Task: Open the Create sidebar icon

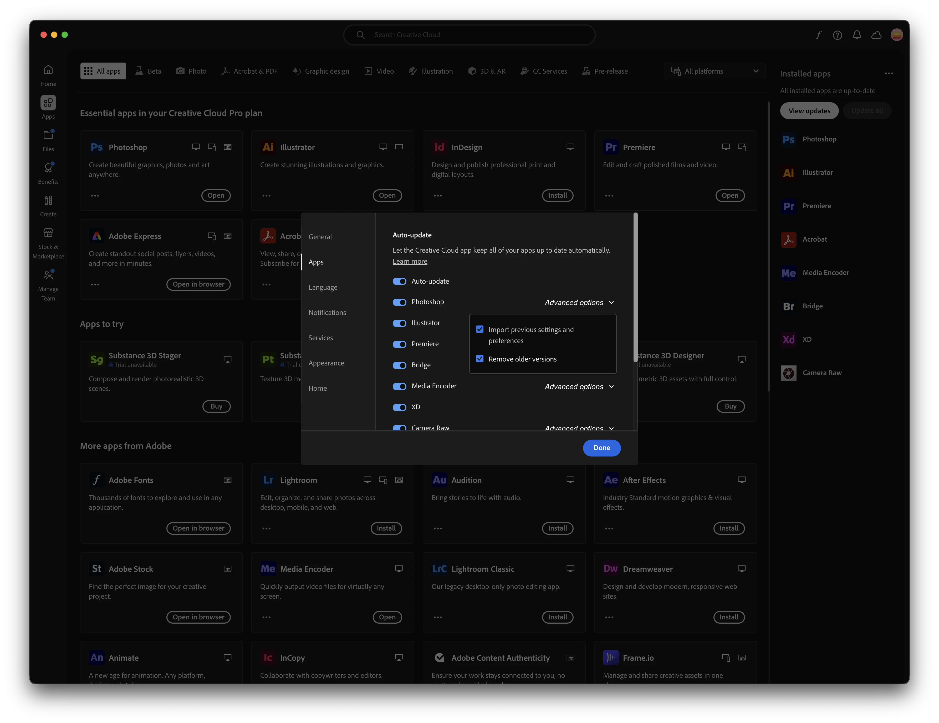Action: pos(48,206)
